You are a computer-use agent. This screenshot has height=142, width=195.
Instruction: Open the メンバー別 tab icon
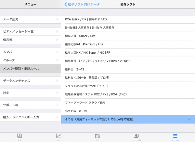136,136
